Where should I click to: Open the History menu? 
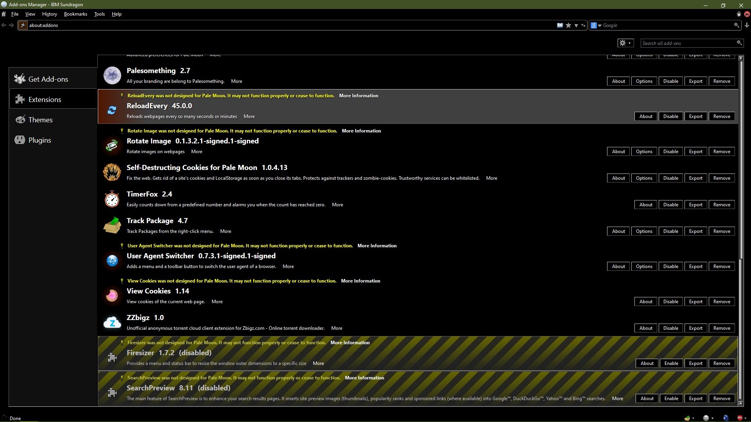tap(50, 14)
